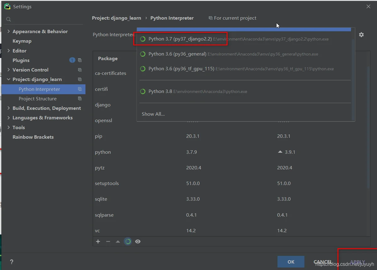This screenshot has height=270, width=377.
Task: Expand the Languages & Frameworks section
Action: (8, 118)
